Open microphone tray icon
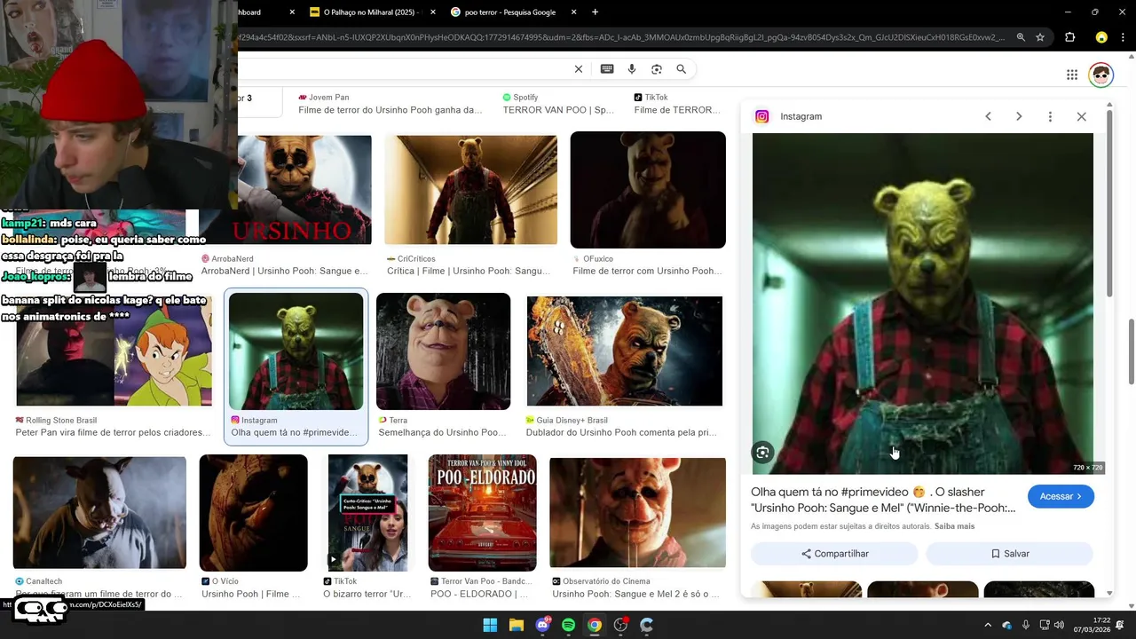The width and height of the screenshot is (1136, 639). [1026, 625]
